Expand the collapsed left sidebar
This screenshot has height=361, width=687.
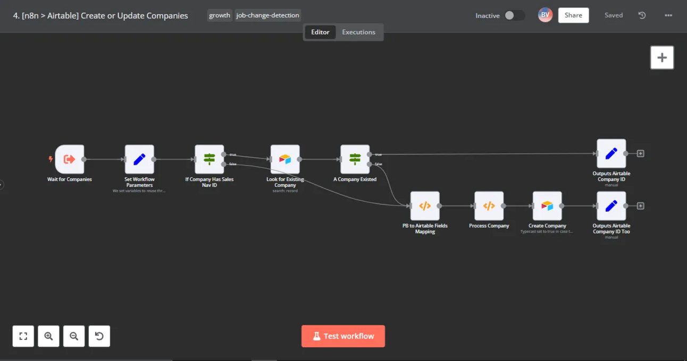[x=2, y=185]
